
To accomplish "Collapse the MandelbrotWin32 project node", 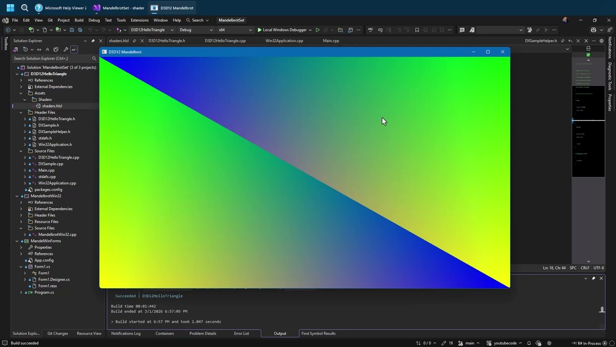I will (17, 196).
